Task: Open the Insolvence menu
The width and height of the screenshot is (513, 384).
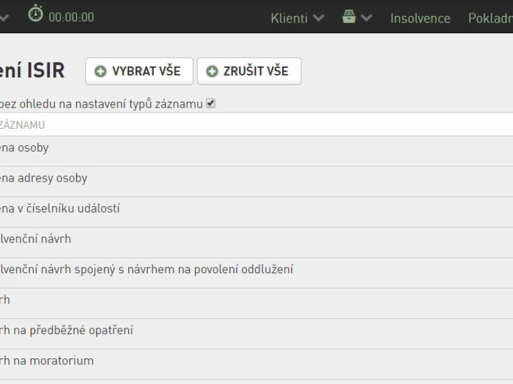Action: click(x=420, y=19)
